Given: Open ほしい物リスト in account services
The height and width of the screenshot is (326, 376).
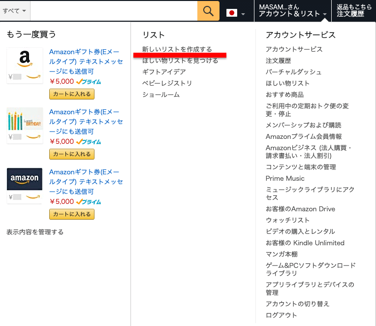Looking at the screenshot, I should pyautogui.click(x=287, y=83).
